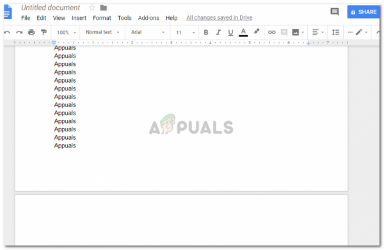Viewport: 384px width, 250px height.
Task: Click the Print icon
Action: (31, 32)
